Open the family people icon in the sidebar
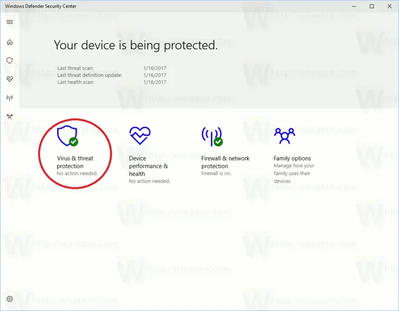 tap(10, 117)
